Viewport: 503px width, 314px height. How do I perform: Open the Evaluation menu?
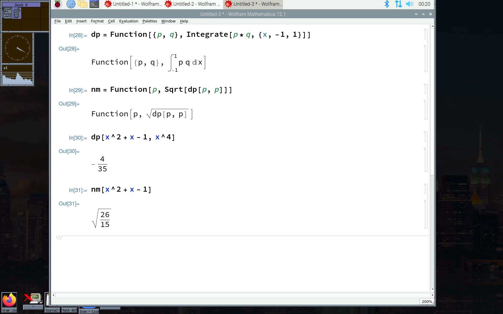click(128, 21)
